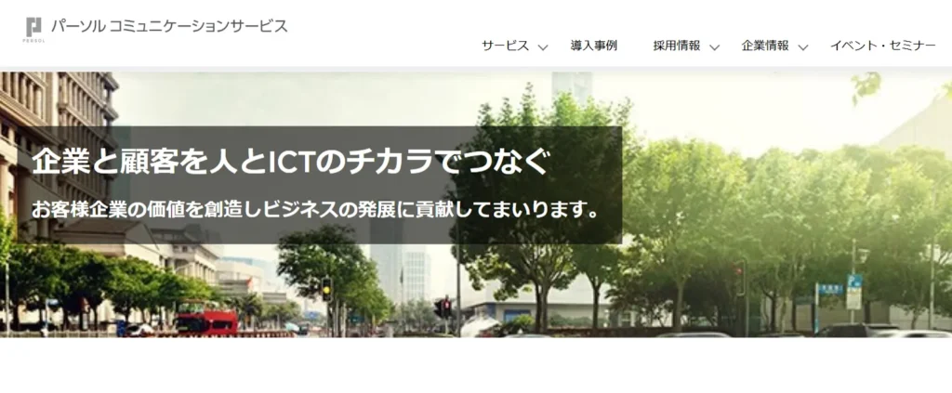Expand the chevron next to 企業情報
The image size is (952, 393).
[x=803, y=47]
